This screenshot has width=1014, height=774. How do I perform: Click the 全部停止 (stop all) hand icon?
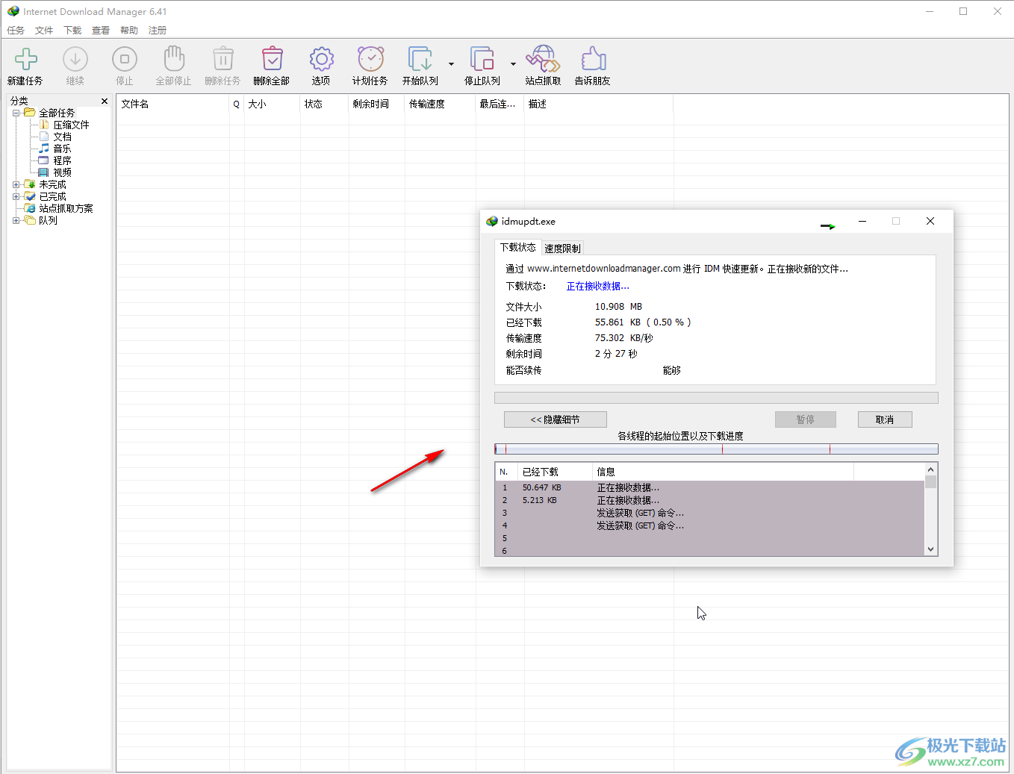[x=173, y=59]
